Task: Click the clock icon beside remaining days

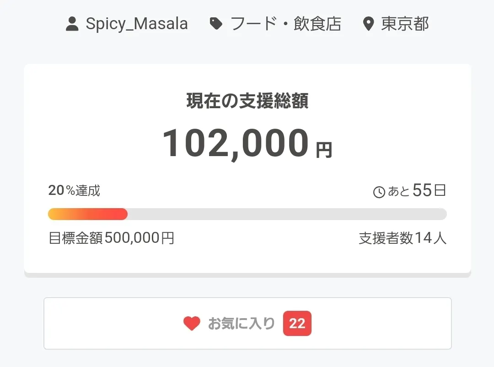Action: pyautogui.click(x=379, y=192)
